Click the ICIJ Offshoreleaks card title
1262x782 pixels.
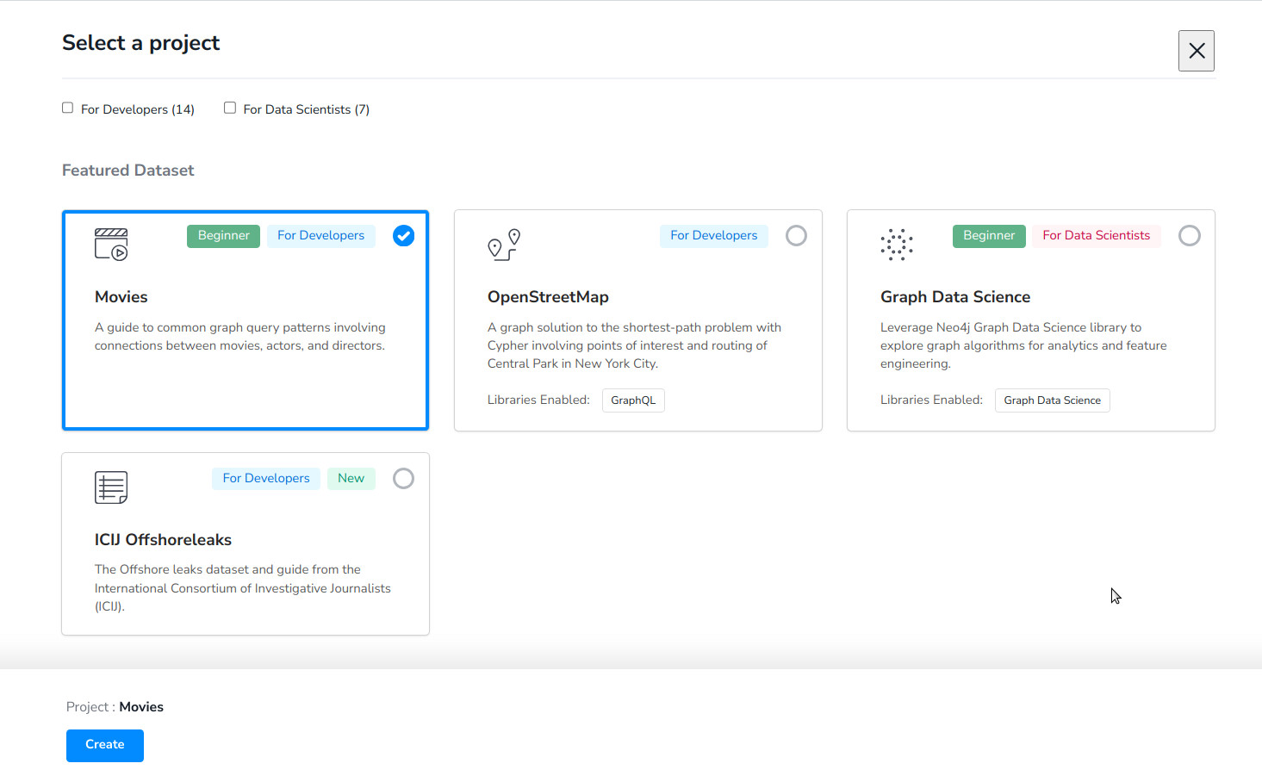(x=163, y=540)
